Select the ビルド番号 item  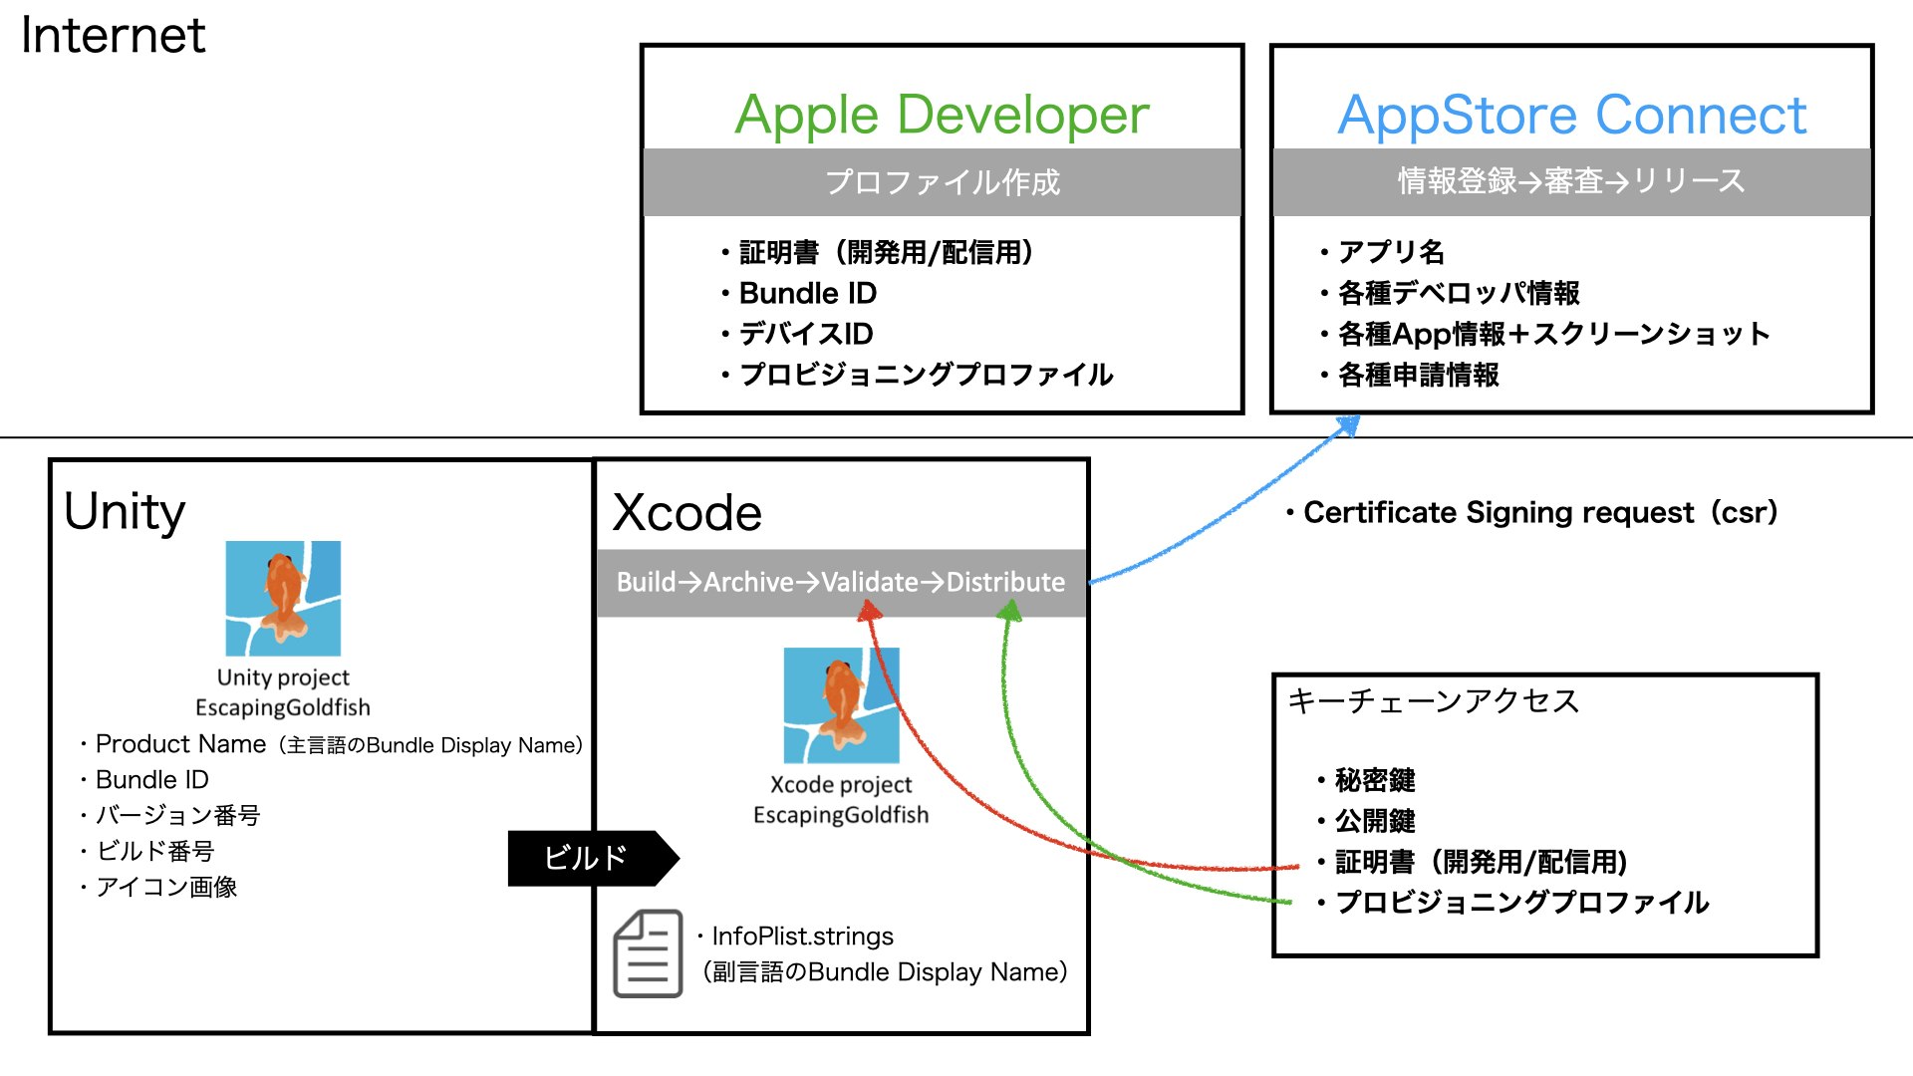tap(146, 851)
